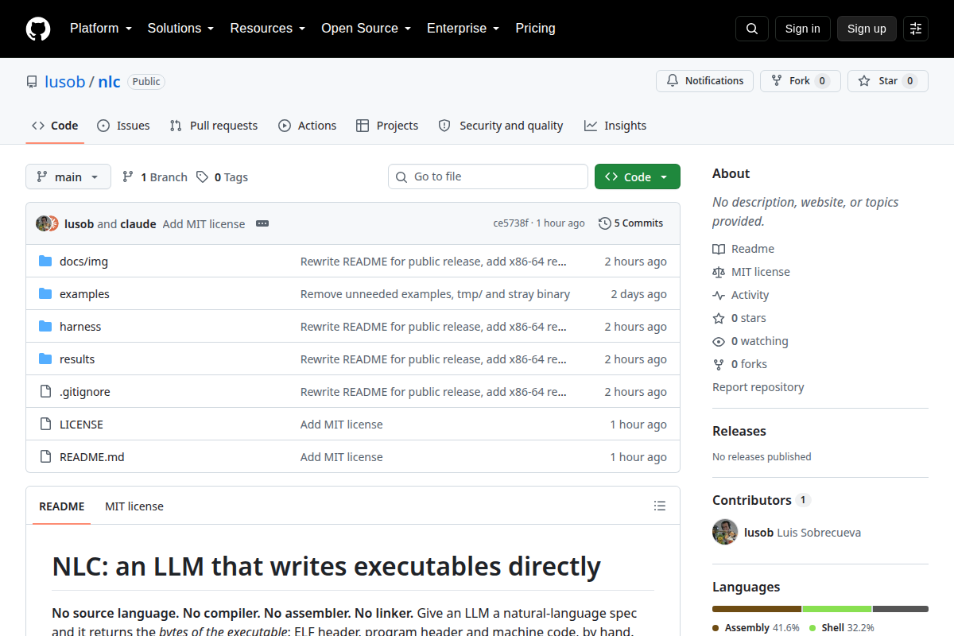
Task: Expand the Solutions menu
Action: (180, 29)
